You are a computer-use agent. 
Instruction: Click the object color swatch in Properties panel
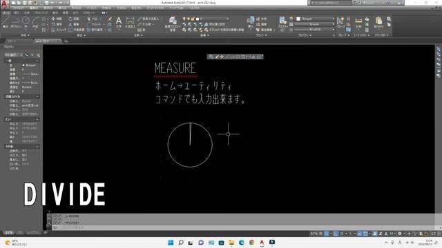(x=298, y=19)
